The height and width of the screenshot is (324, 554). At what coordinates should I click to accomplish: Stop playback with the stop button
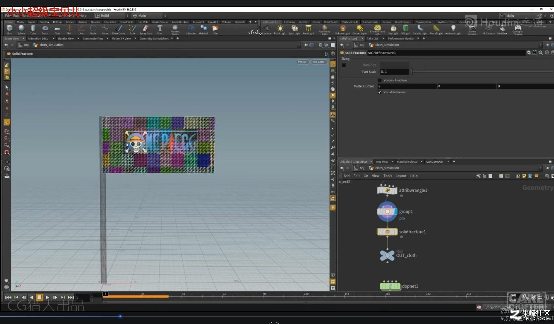click(x=39, y=297)
